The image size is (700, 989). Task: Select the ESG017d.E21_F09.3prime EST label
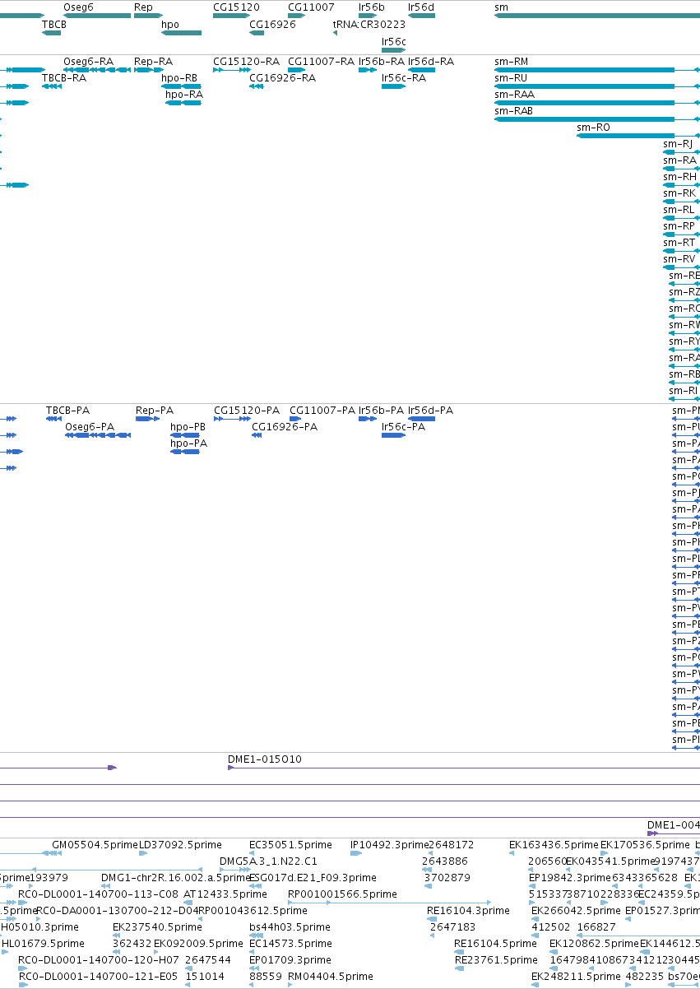(313, 877)
